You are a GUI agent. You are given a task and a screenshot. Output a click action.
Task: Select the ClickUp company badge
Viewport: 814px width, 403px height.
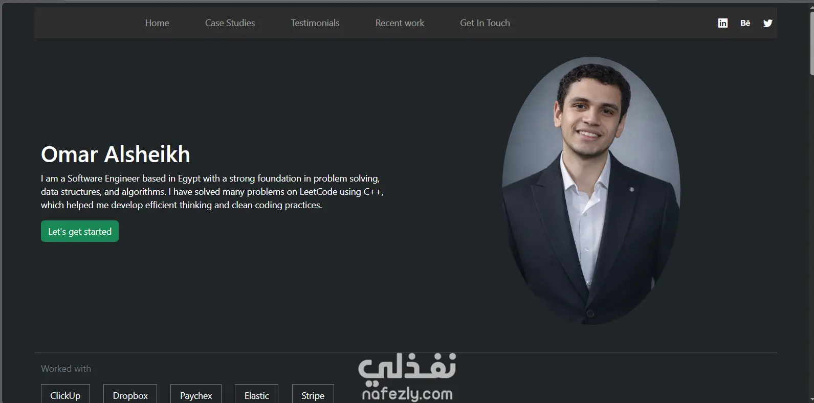(x=65, y=395)
